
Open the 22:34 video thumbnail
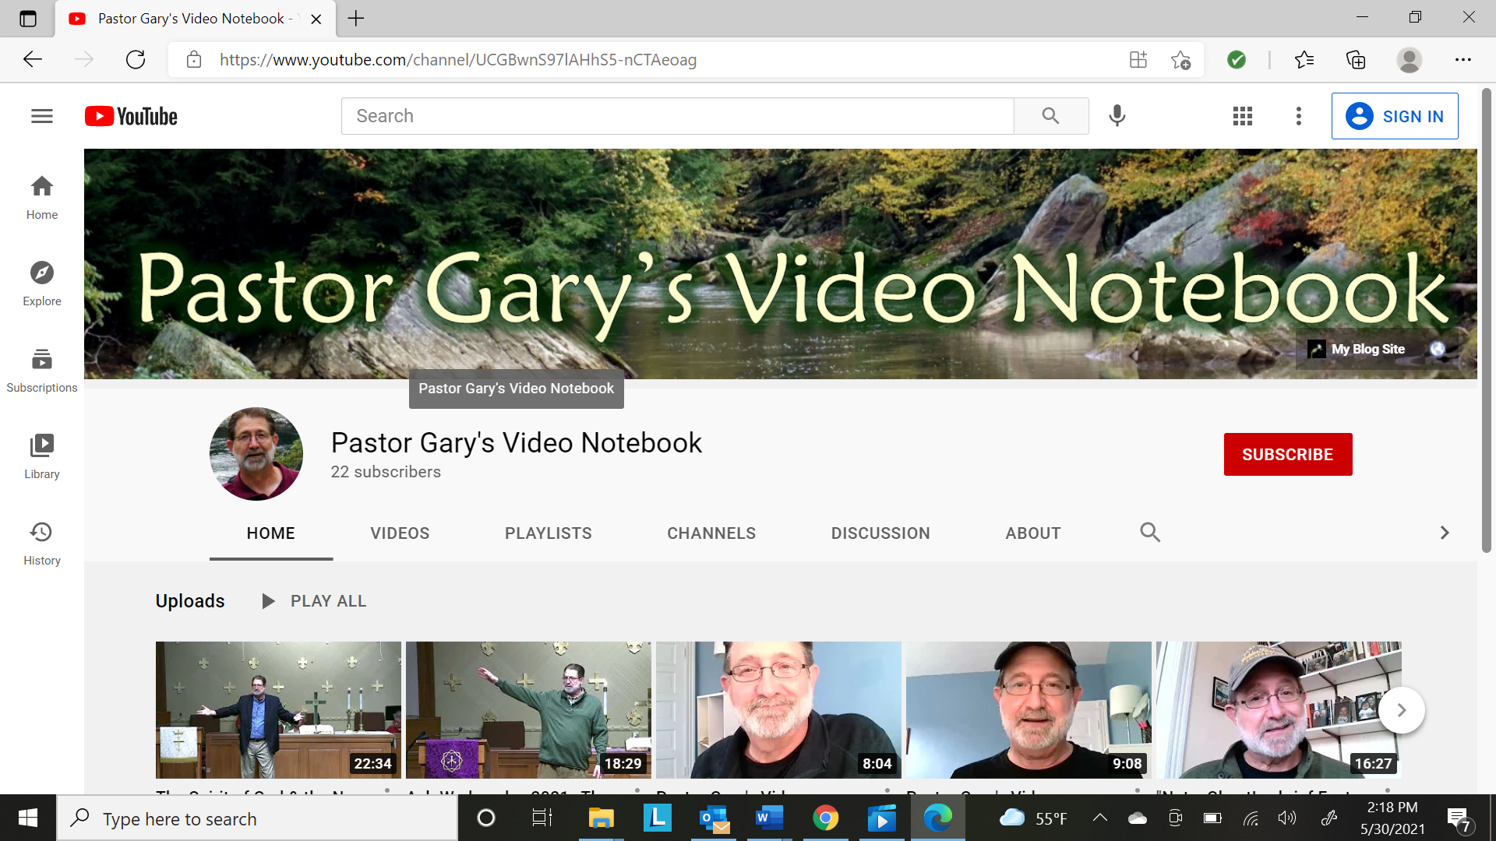[x=278, y=709]
